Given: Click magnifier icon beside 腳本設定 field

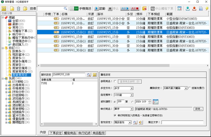Looking at the screenshot, I should pos(88,75).
